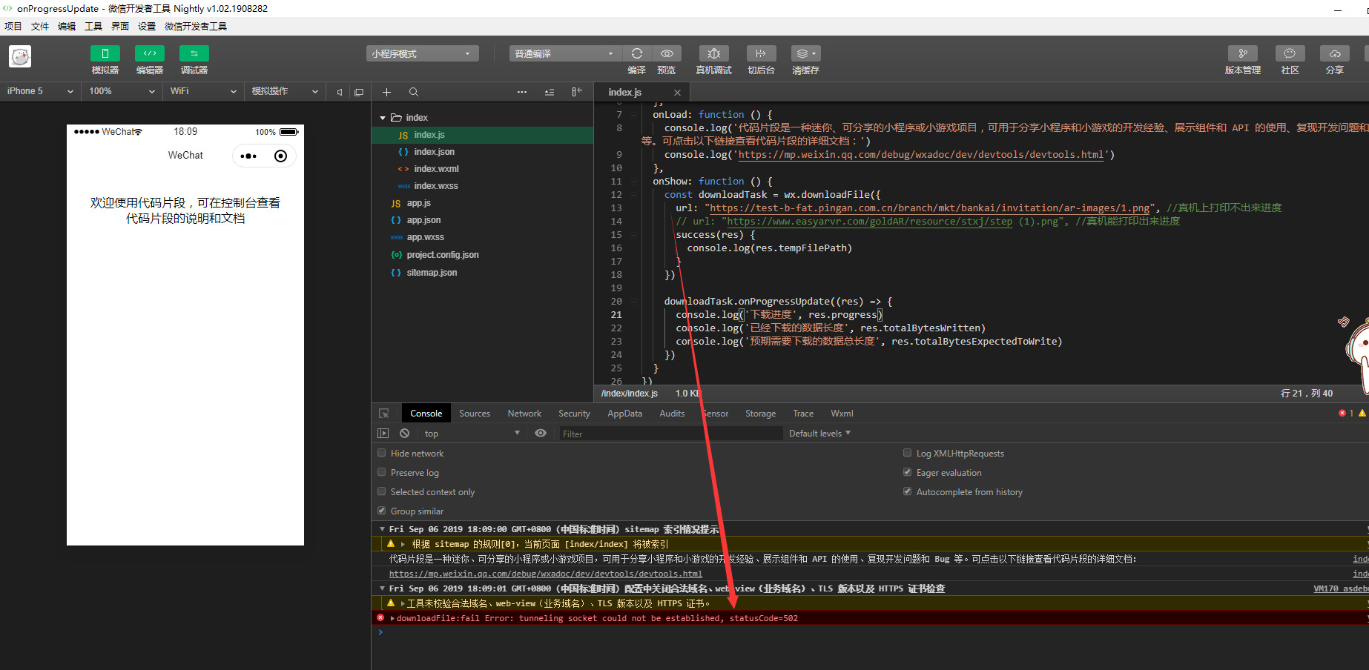Click the switch to background icon
Viewport: 1369px width, 670px height.
pos(761,53)
